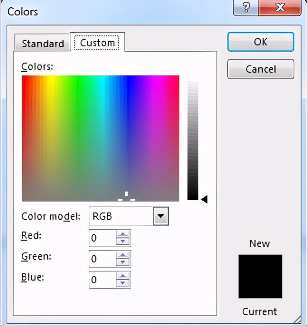Decrease the Red value with down arrow

pos(123,241)
